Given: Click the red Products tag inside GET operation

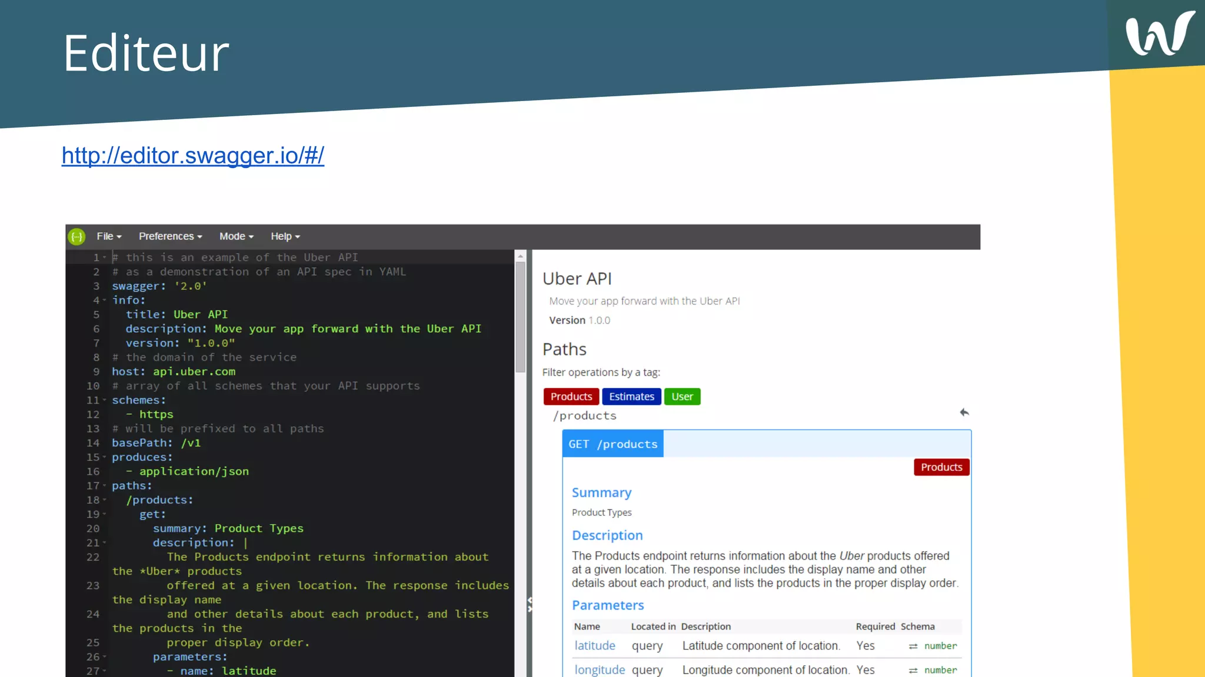Looking at the screenshot, I should tap(941, 467).
